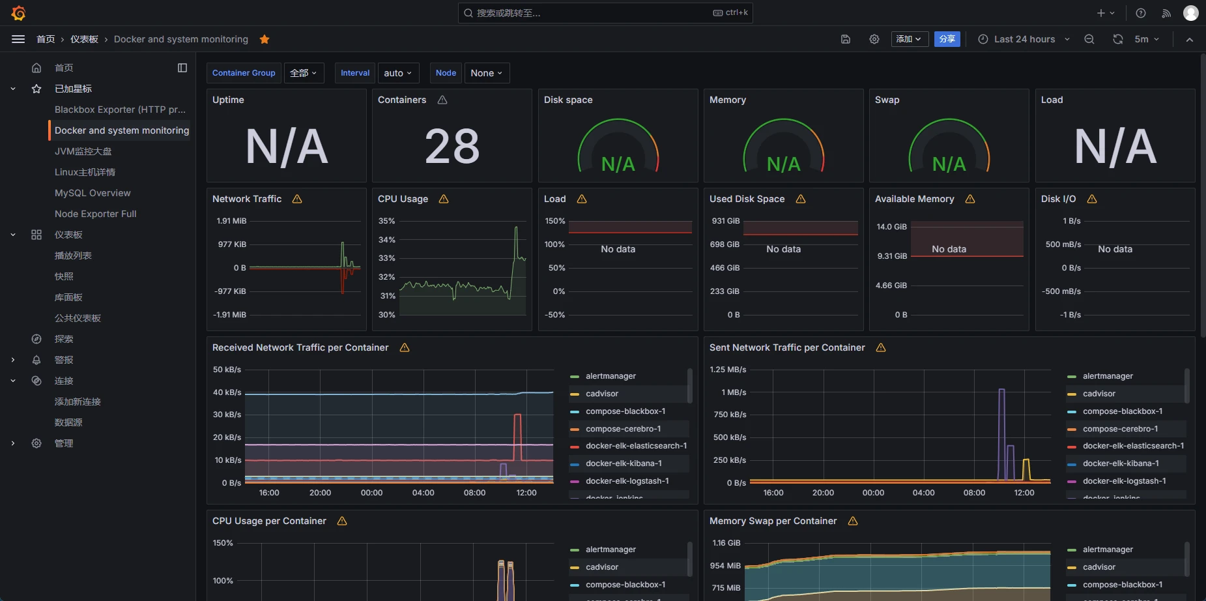Viewport: 1206px width, 601px height.
Task: Open Node Exporter Full dashboard
Action: coord(96,214)
